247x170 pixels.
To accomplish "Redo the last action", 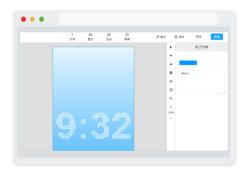I will (x=171, y=64).
